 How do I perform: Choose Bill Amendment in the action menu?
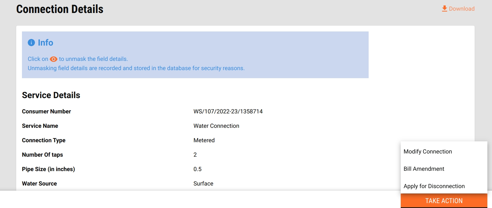pyautogui.click(x=424, y=169)
